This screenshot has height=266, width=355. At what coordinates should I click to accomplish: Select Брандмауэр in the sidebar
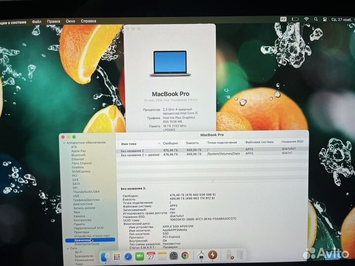[x=84, y=256]
